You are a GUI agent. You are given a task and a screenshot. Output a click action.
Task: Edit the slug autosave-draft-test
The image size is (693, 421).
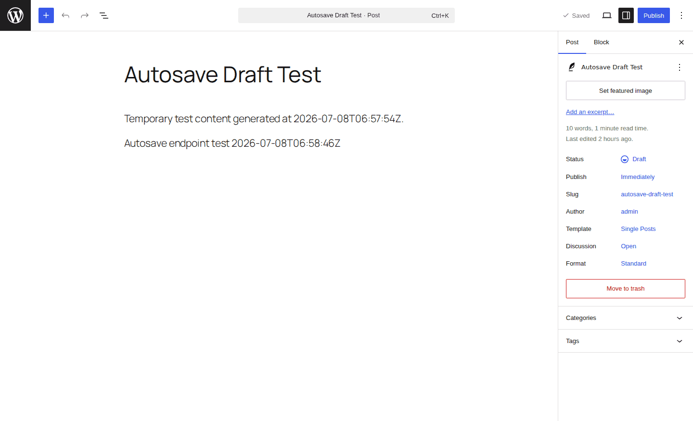(647, 194)
